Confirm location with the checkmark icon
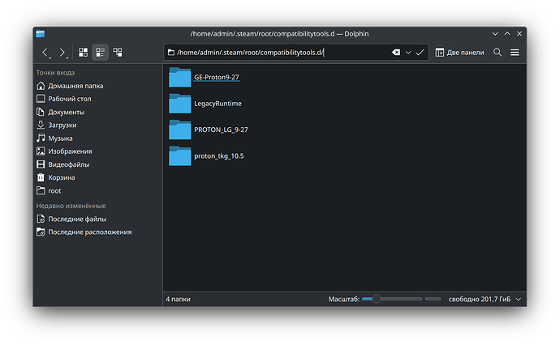This screenshot has height=345, width=560. pos(420,53)
